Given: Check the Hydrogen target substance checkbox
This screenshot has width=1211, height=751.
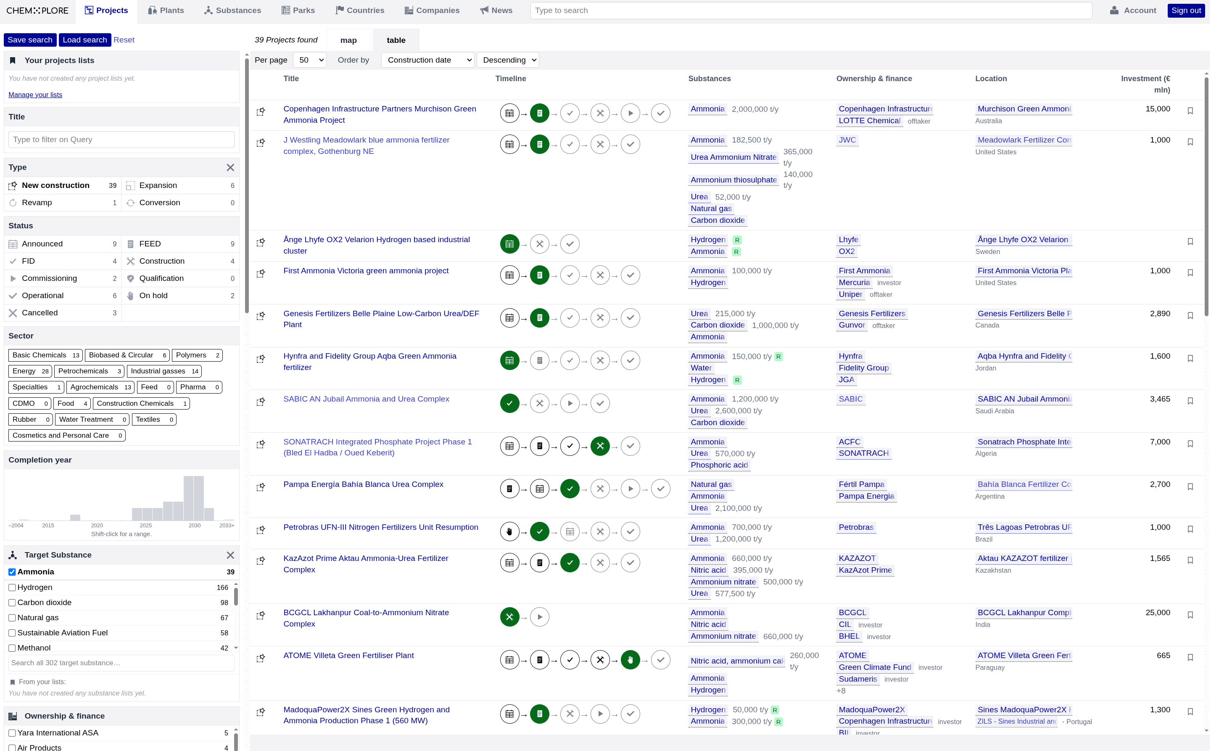Looking at the screenshot, I should [12, 587].
